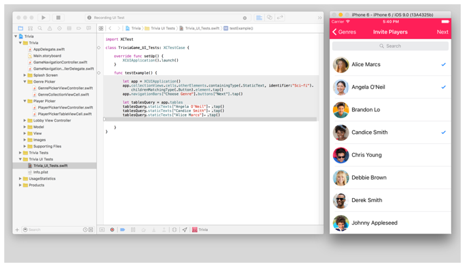Image resolution: width=465 pixels, height=267 pixels.
Task: Click the Stop button in Xcode toolbar
Action: [58, 18]
